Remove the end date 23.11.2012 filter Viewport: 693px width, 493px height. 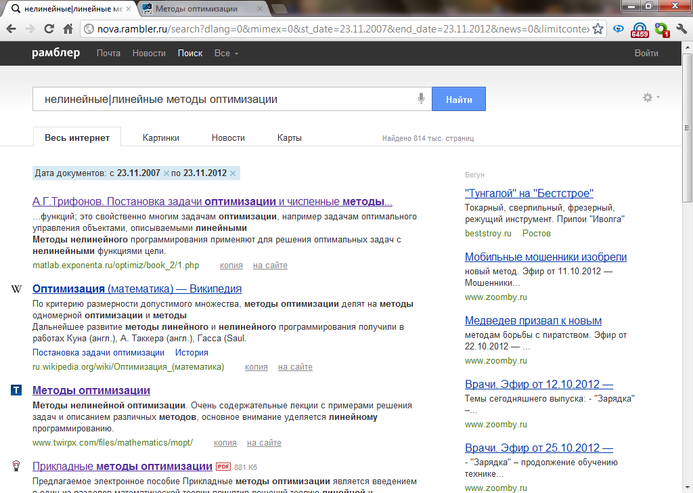coord(233,173)
